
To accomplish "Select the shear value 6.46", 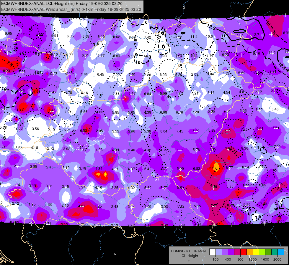I will pos(275,109).
